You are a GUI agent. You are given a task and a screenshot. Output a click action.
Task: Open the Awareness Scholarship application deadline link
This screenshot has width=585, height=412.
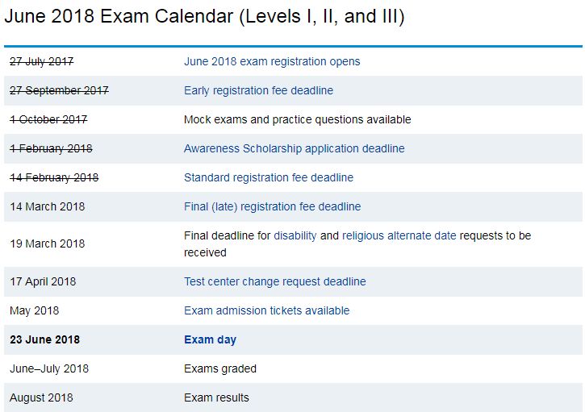click(x=295, y=148)
